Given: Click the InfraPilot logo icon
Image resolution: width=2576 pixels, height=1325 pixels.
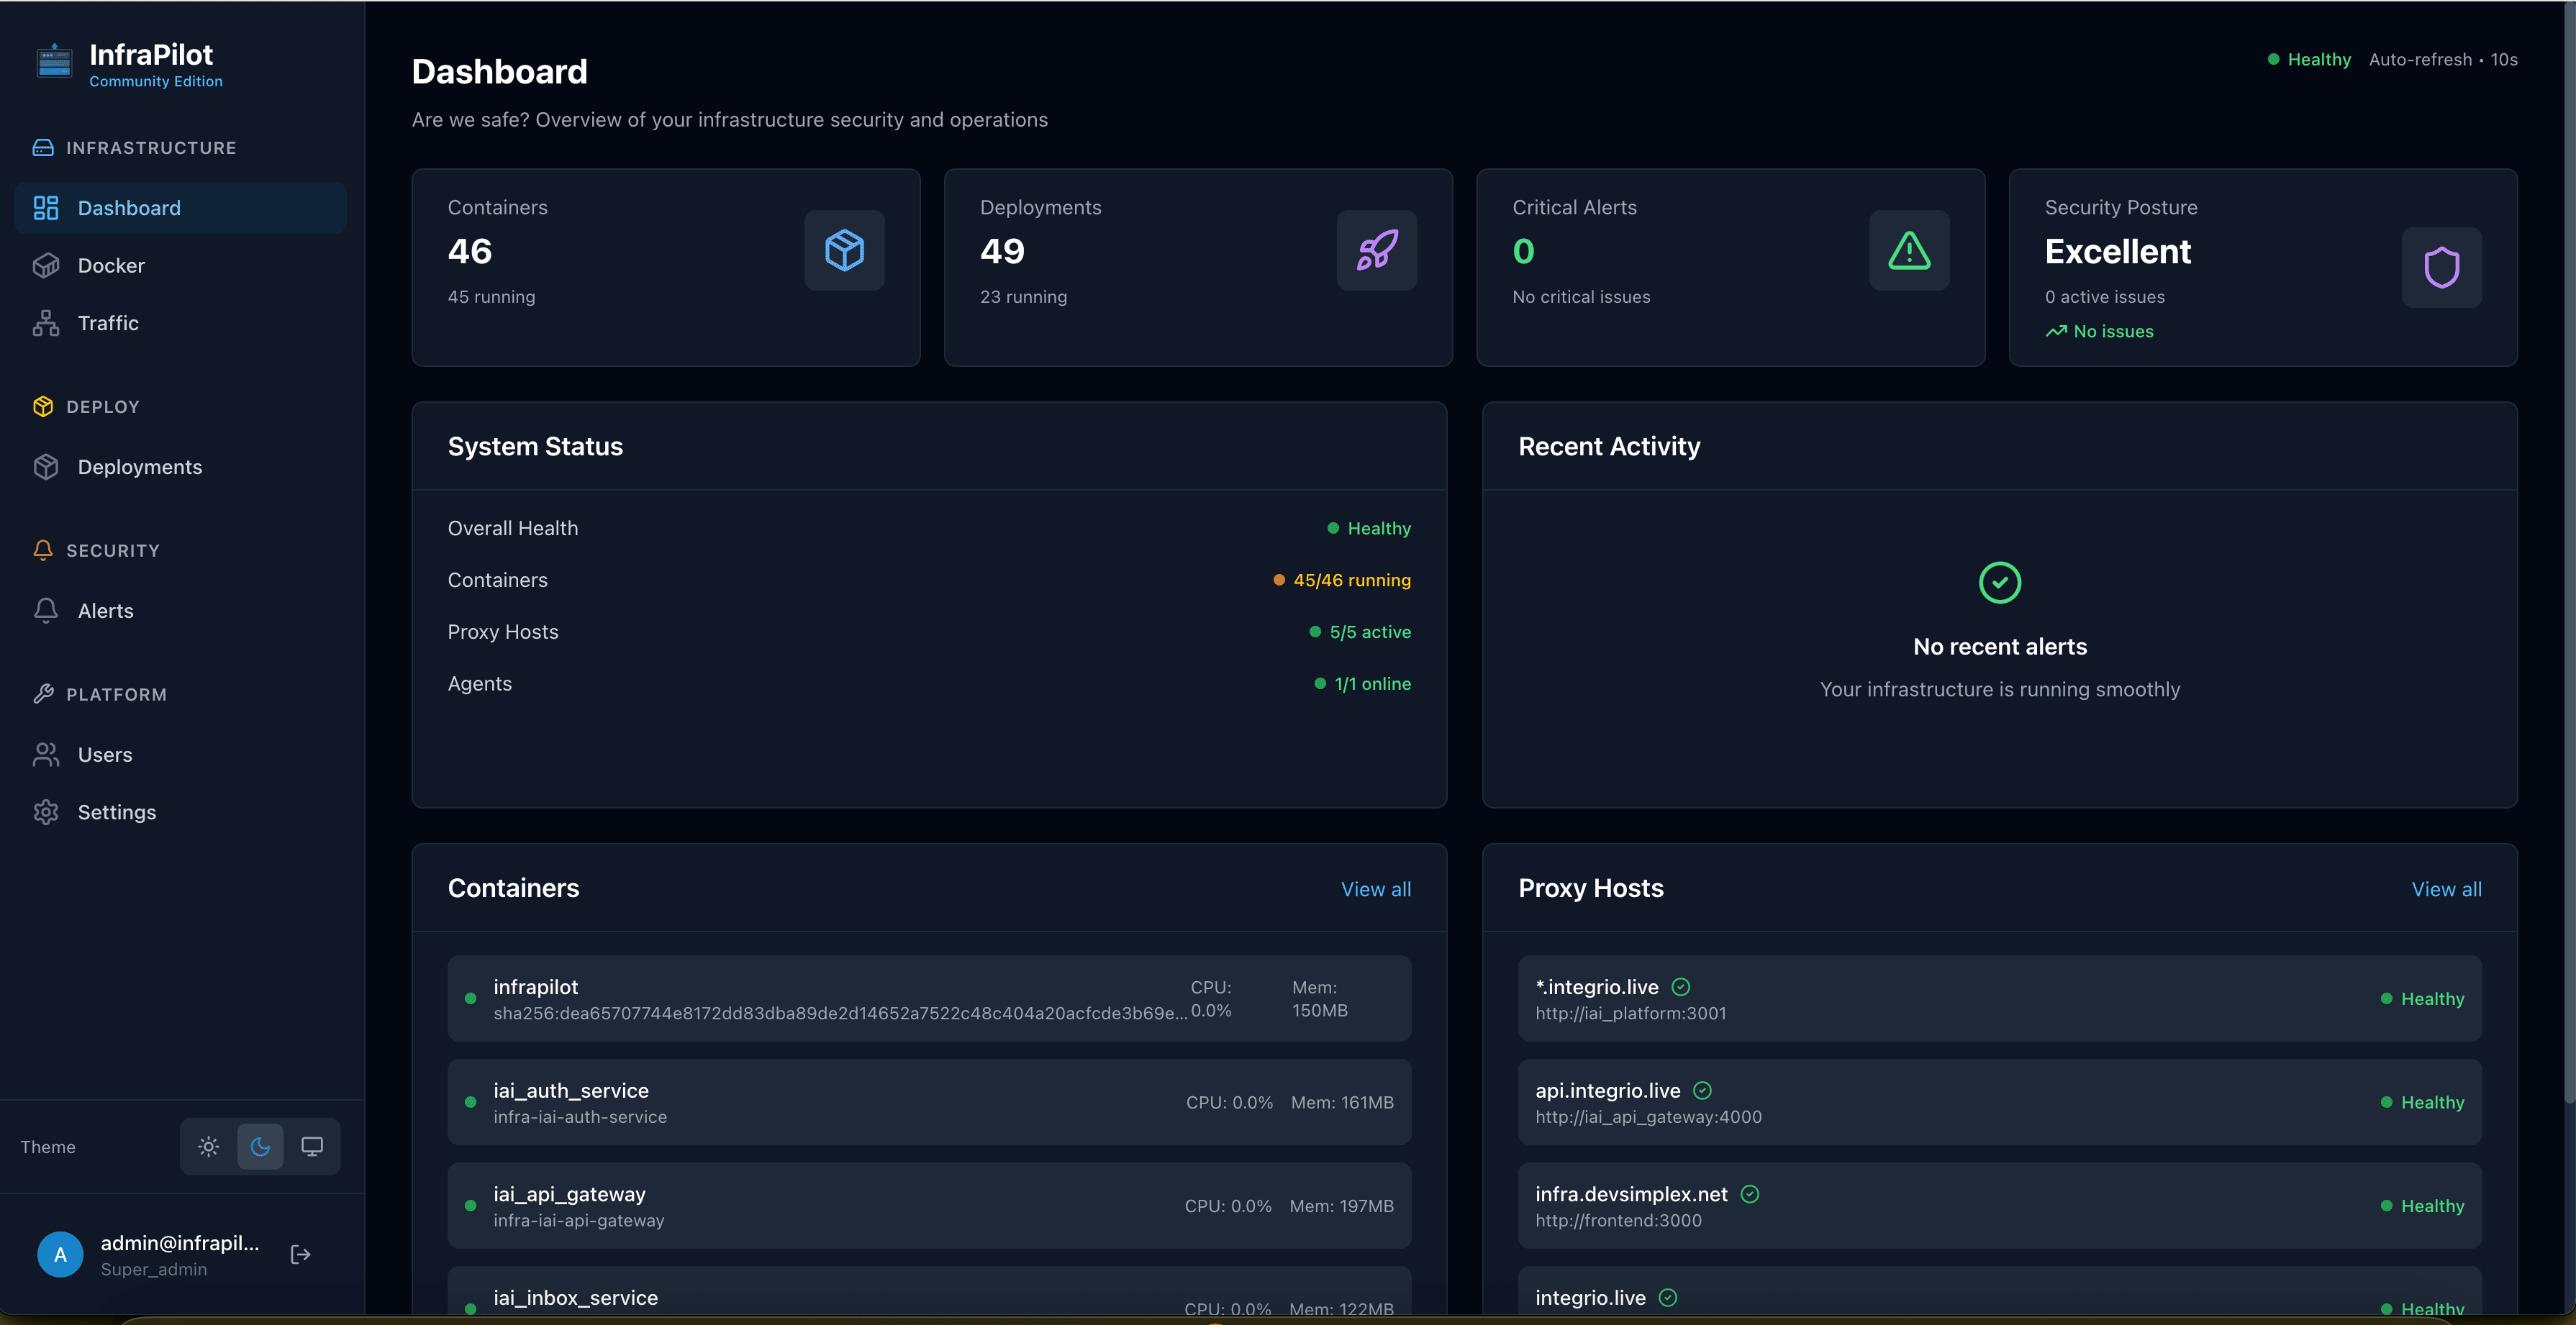Looking at the screenshot, I should (x=54, y=62).
